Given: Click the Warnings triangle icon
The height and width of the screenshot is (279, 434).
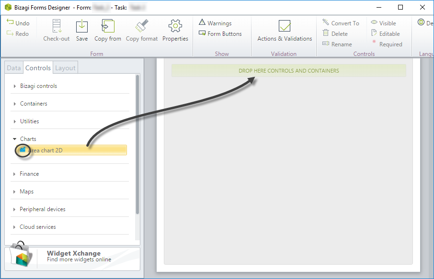Looking at the screenshot, I should pyautogui.click(x=202, y=22).
